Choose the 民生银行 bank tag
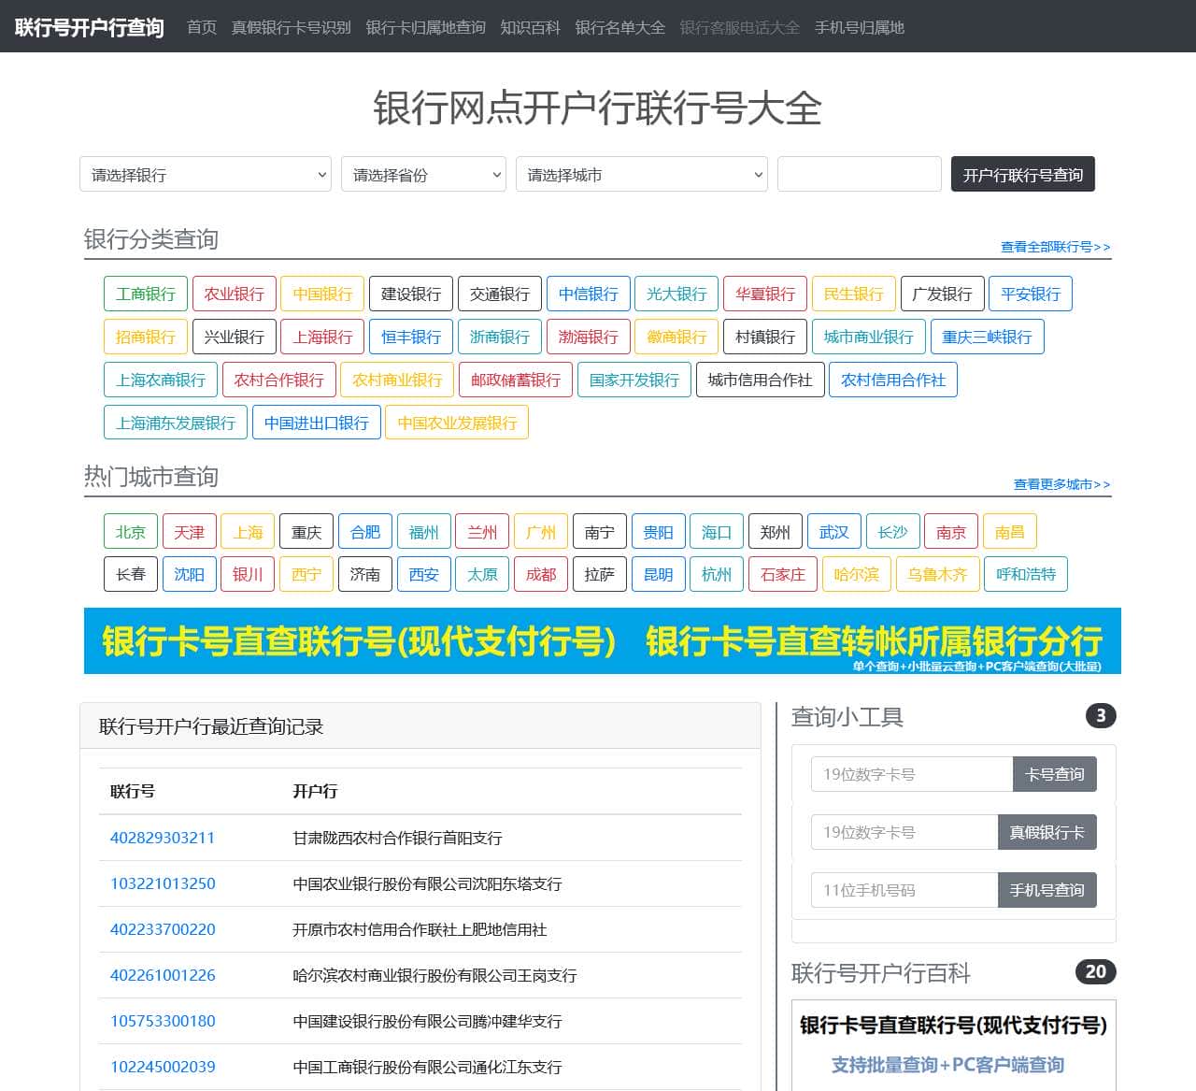 (854, 294)
